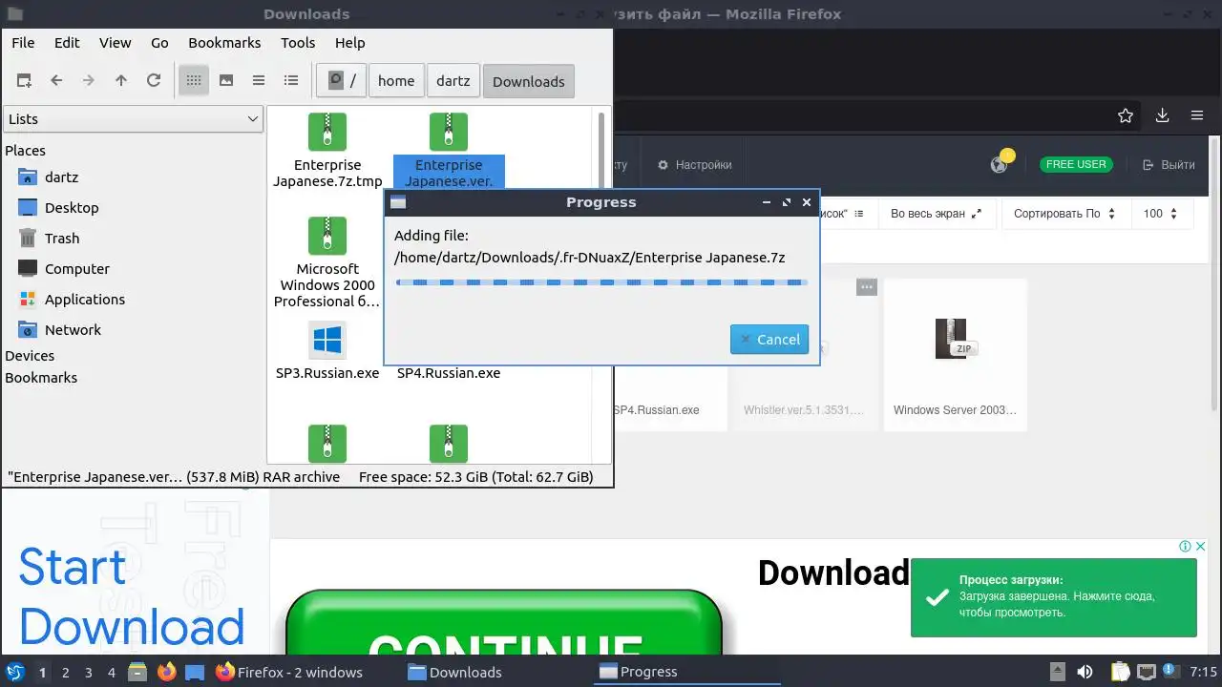Viewport: 1222px width, 687px height.
Task: Click the 'FREE USER' badge
Action: point(1076,164)
